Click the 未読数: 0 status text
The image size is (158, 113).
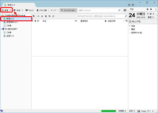122,111
